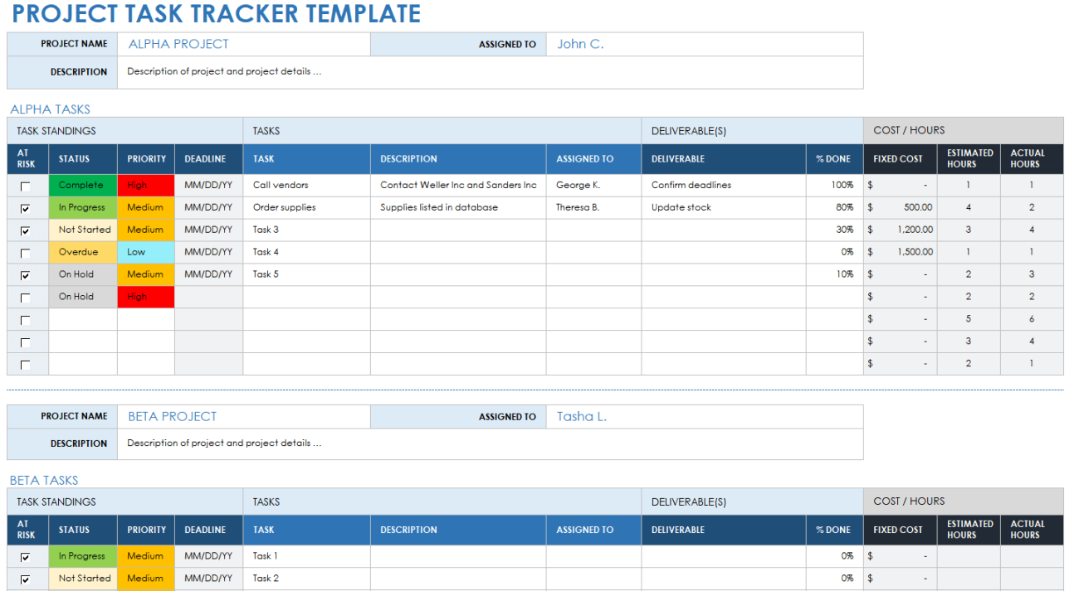Uncheck the At Risk box for Beta Task 1
Screen dimensions: 1079x591
coord(25,557)
